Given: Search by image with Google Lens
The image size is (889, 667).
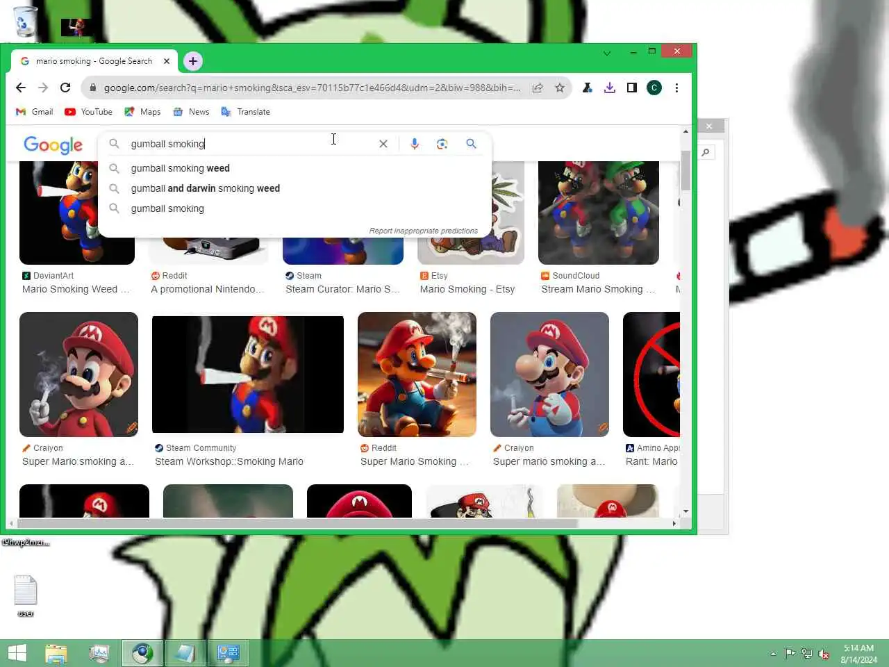Looking at the screenshot, I should pos(442,144).
